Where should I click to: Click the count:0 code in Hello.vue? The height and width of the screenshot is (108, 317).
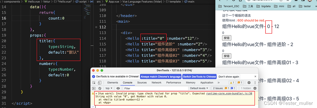click(x=57, y=18)
